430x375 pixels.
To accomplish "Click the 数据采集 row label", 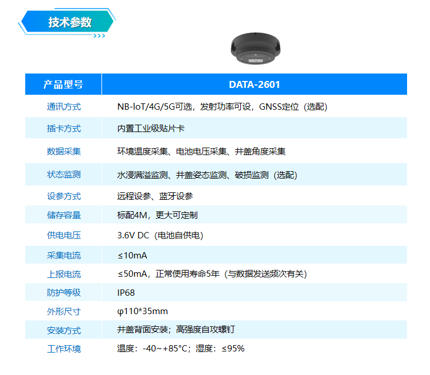I will tap(64, 152).
